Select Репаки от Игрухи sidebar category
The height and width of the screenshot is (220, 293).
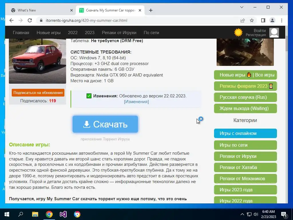245,156
